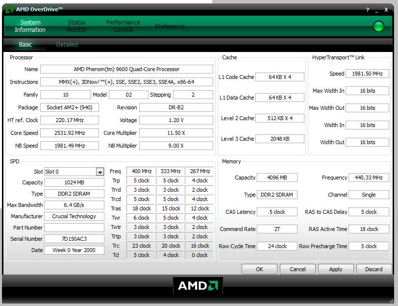Click the AMD OverDrive title bar logo icon

9,10
